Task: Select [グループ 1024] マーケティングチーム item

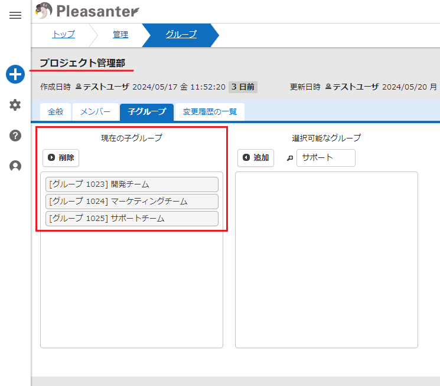Action: pyautogui.click(x=132, y=202)
